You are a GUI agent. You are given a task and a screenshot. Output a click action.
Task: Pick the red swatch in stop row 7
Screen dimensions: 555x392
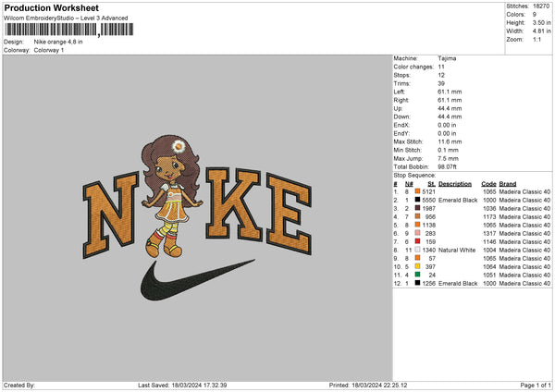[418, 241]
